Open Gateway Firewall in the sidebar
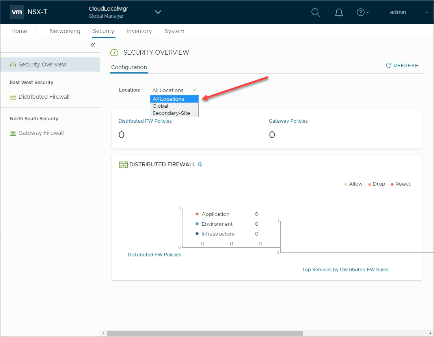Viewport: 434px width, 337px height. click(x=41, y=133)
